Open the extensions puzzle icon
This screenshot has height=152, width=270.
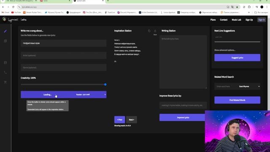[x=249, y=7]
